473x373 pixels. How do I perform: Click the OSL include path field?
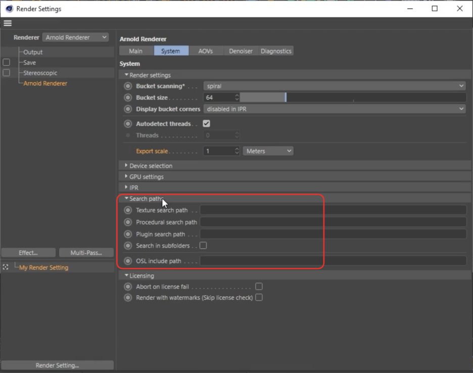pos(334,260)
